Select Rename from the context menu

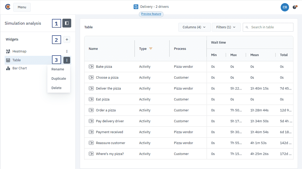58,69
